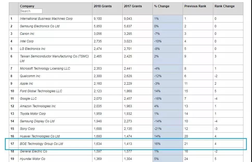This screenshot has height=162, width=252.
Task: Sort table by 2018 Grants header
Action: [103, 6]
